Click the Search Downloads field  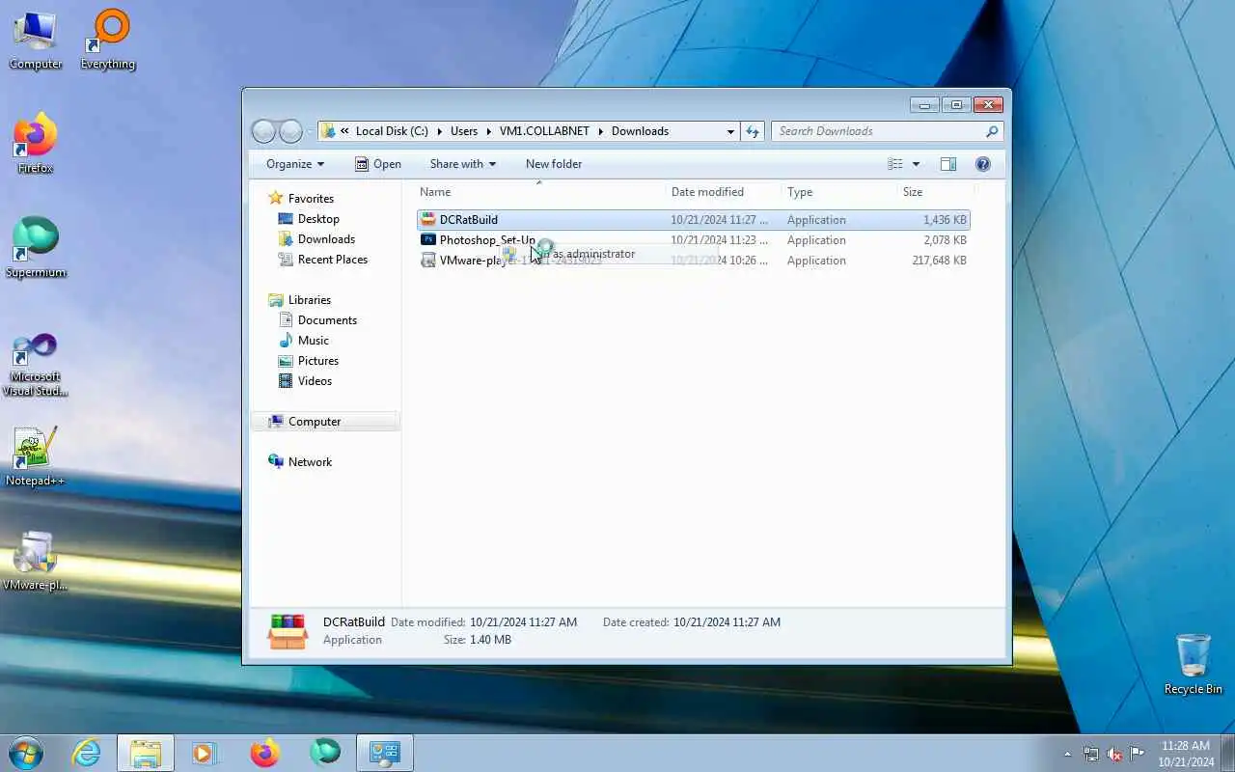pyautogui.click(x=879, y=131)
